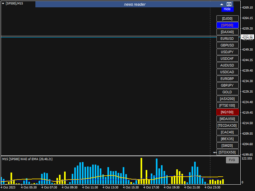Load the [MDAX50] index
Image resolution: width=255 pixels, height=191 pixels.
(227, 119)
